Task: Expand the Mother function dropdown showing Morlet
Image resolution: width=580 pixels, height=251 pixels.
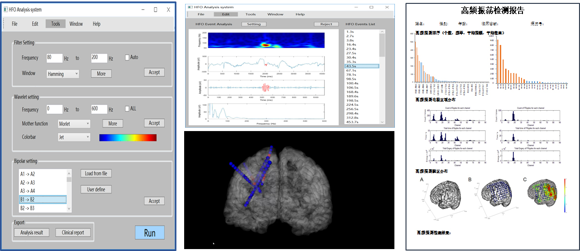Action: coord(74,124)
